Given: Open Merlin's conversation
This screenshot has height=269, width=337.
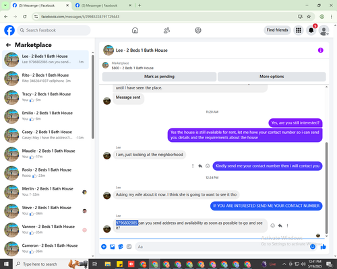Looking at the screenshot, I should (x=45, y=192).
